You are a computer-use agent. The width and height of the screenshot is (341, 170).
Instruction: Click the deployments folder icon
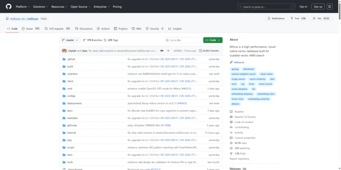64,103
